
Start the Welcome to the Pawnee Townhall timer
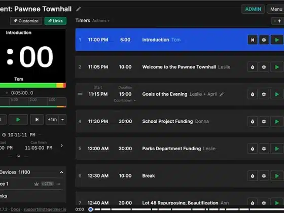pos(277,67)
